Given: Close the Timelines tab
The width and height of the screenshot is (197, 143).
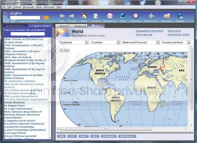Looking at the screenshot, I should coord(85,26).
